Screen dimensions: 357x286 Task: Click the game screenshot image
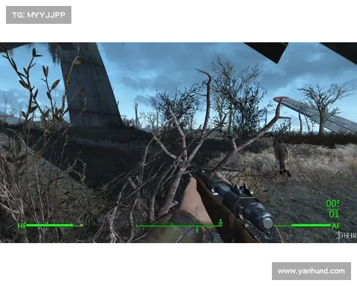pos(178,142)
